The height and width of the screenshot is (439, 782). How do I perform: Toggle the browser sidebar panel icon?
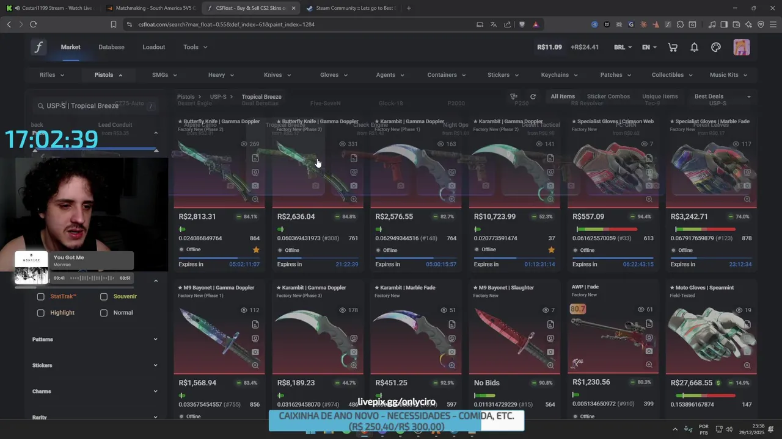724,24
